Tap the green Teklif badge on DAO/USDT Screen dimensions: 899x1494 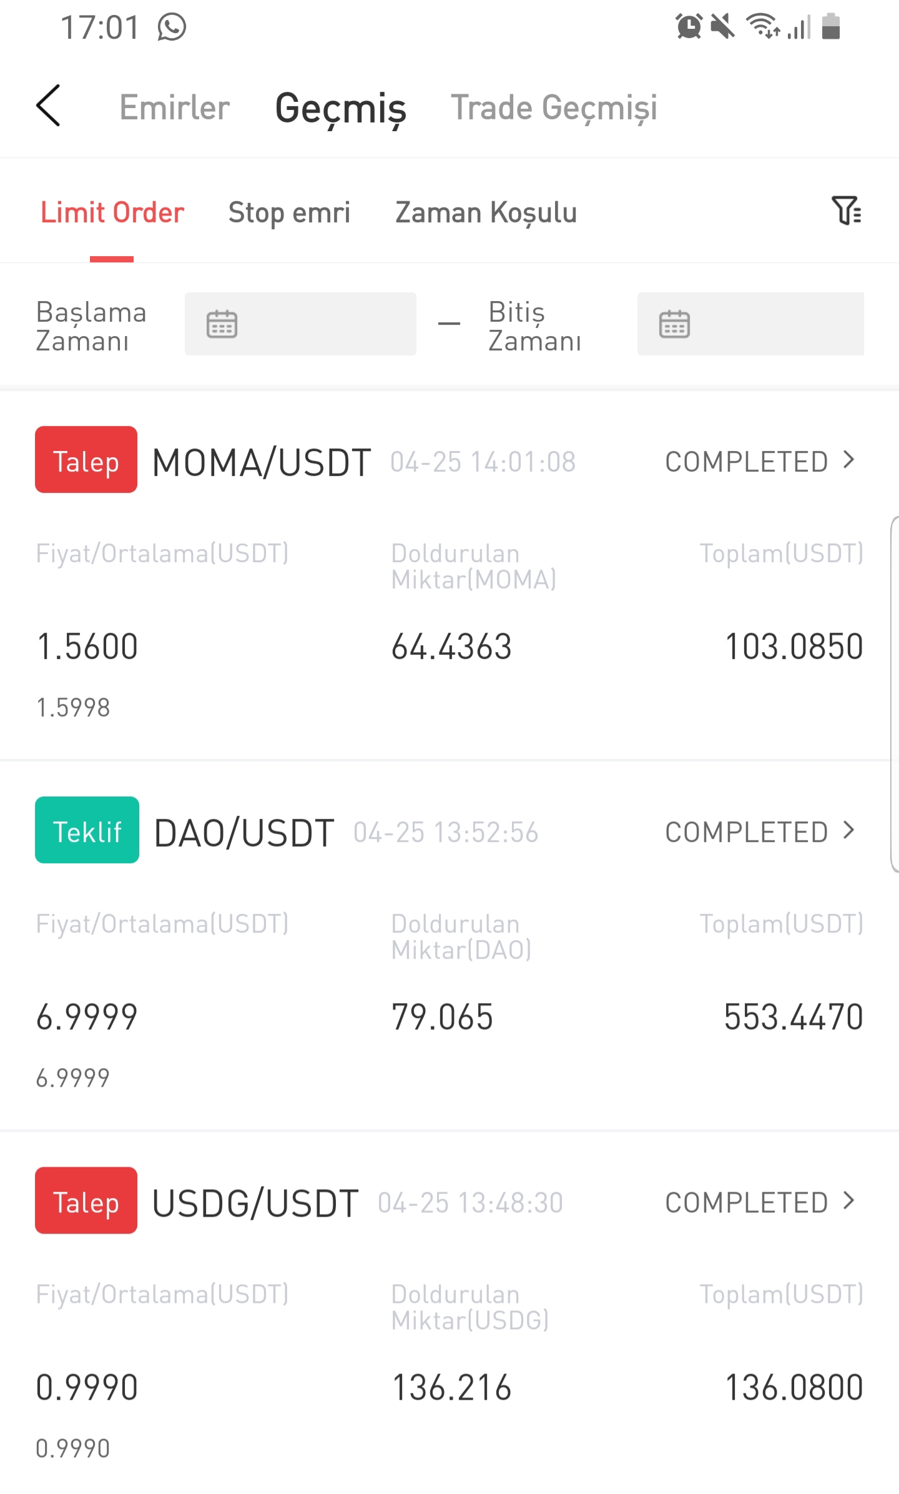pyautogui.click(x=87, y=830)
